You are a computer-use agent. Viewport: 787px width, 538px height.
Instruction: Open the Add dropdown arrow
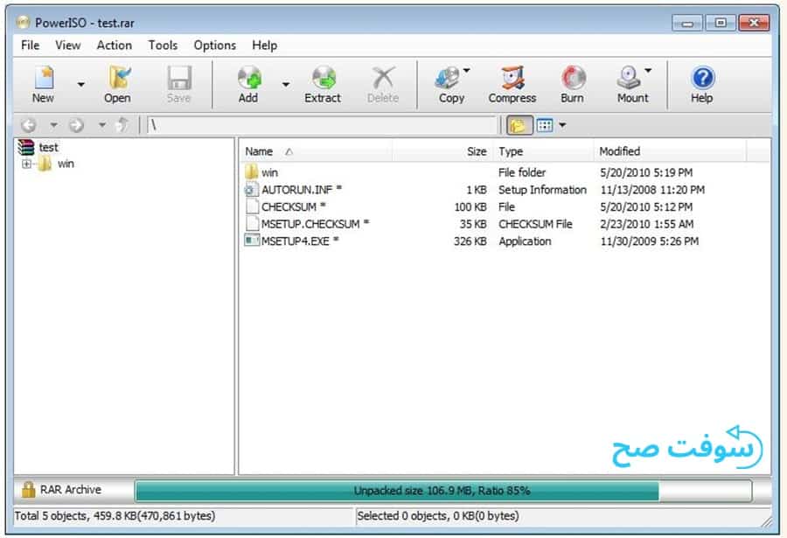point(286,84)
